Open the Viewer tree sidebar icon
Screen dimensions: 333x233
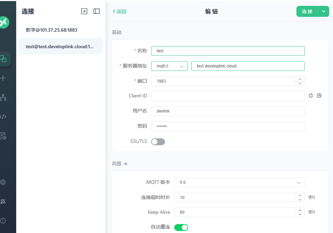(3, 97)
